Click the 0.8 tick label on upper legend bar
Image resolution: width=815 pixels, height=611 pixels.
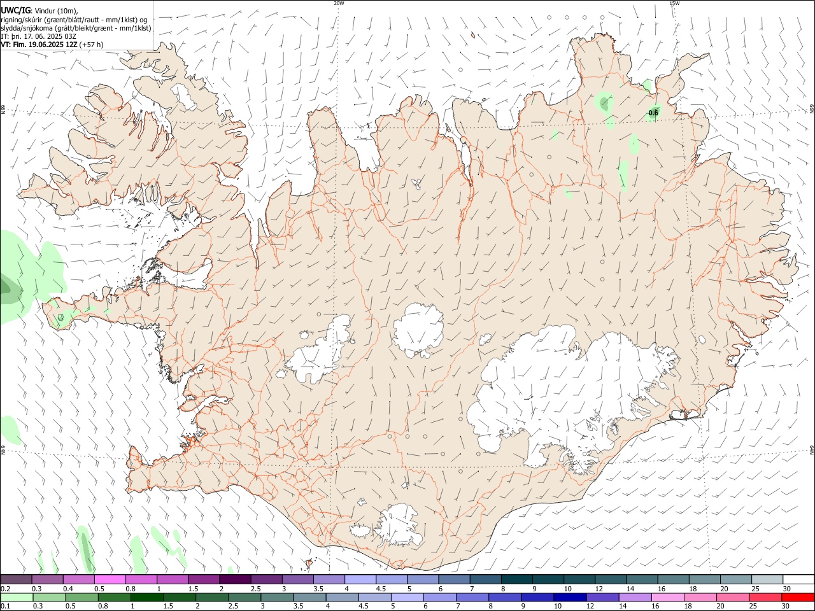pos(130,589)
